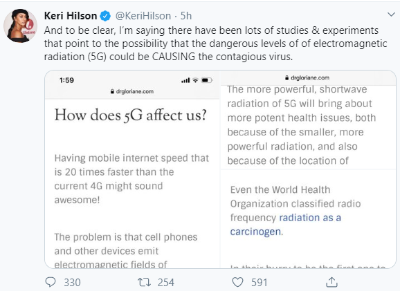
Task: Open Keri Hilson display name link
Action: 71,16
